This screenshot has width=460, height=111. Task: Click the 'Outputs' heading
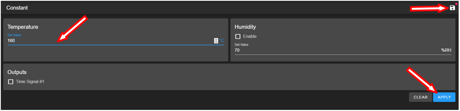click(x=17, y=72)
